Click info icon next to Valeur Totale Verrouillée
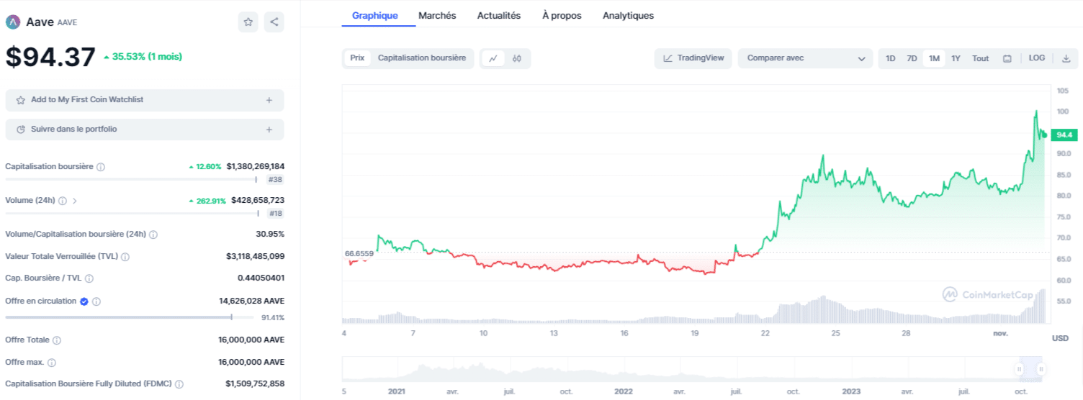 [125, 257]
